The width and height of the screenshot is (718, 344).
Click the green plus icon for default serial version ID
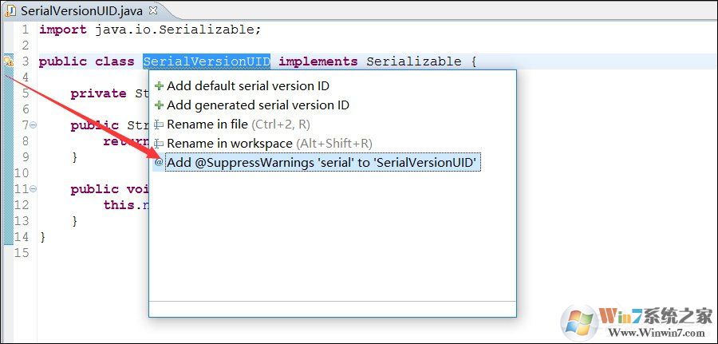point(160,86)
